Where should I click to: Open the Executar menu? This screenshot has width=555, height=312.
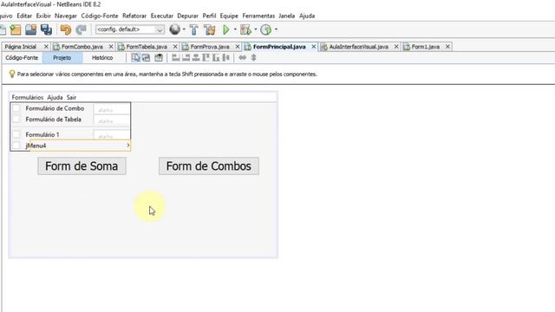click(x=162, y=16)
